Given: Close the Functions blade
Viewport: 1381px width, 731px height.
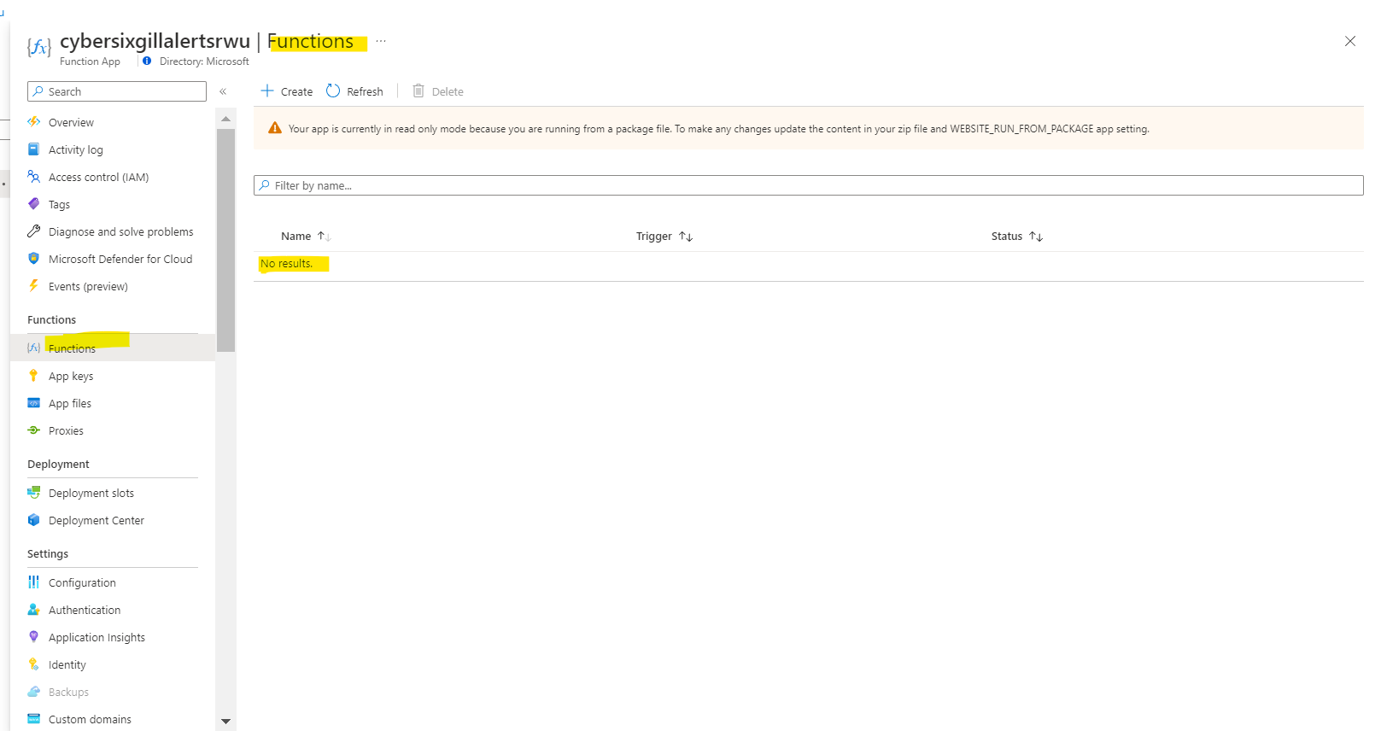Looking at the screenshot, I should 1350,41.
